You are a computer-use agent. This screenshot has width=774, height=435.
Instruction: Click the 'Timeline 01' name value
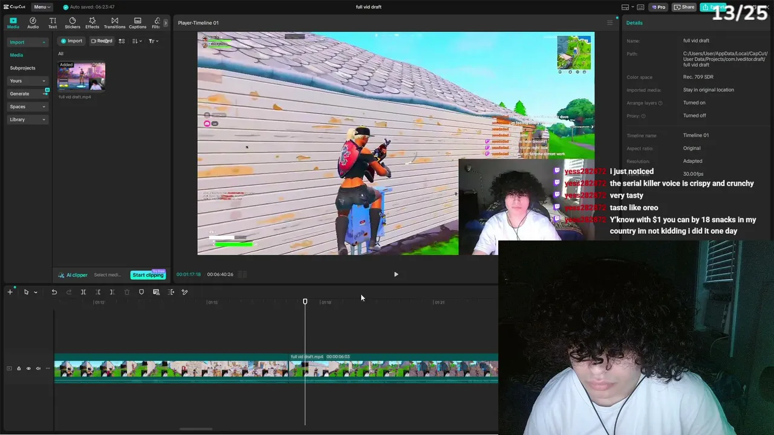(696, 135)
